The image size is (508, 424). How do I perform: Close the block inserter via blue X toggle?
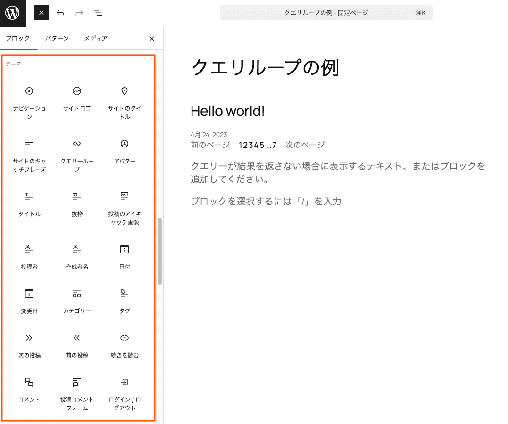pos(41,13)
